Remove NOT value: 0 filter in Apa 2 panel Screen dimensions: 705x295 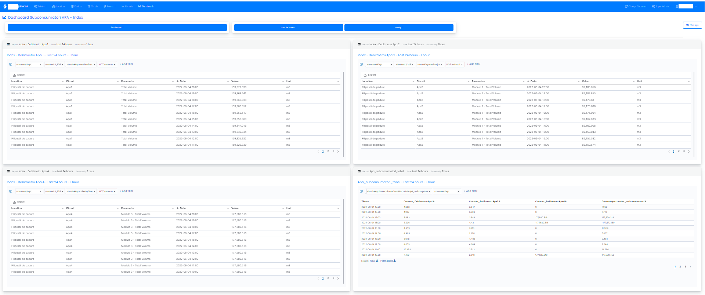click(x=462, y=65)
